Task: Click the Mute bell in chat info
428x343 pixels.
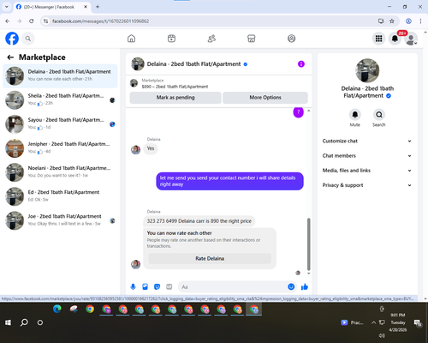Action: click(355, 115)
